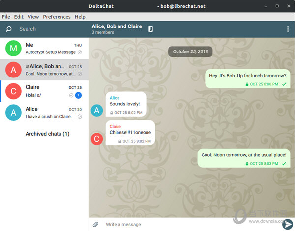Click 'Hola! o/' message preview
Screen dimensions: 295x231
[33, 95]
